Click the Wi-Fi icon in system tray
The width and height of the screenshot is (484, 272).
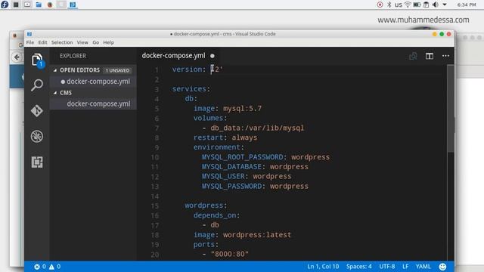pos(408,5)
